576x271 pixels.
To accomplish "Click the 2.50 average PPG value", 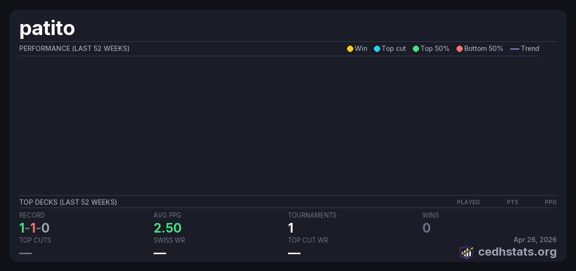I will click(168, 228).
